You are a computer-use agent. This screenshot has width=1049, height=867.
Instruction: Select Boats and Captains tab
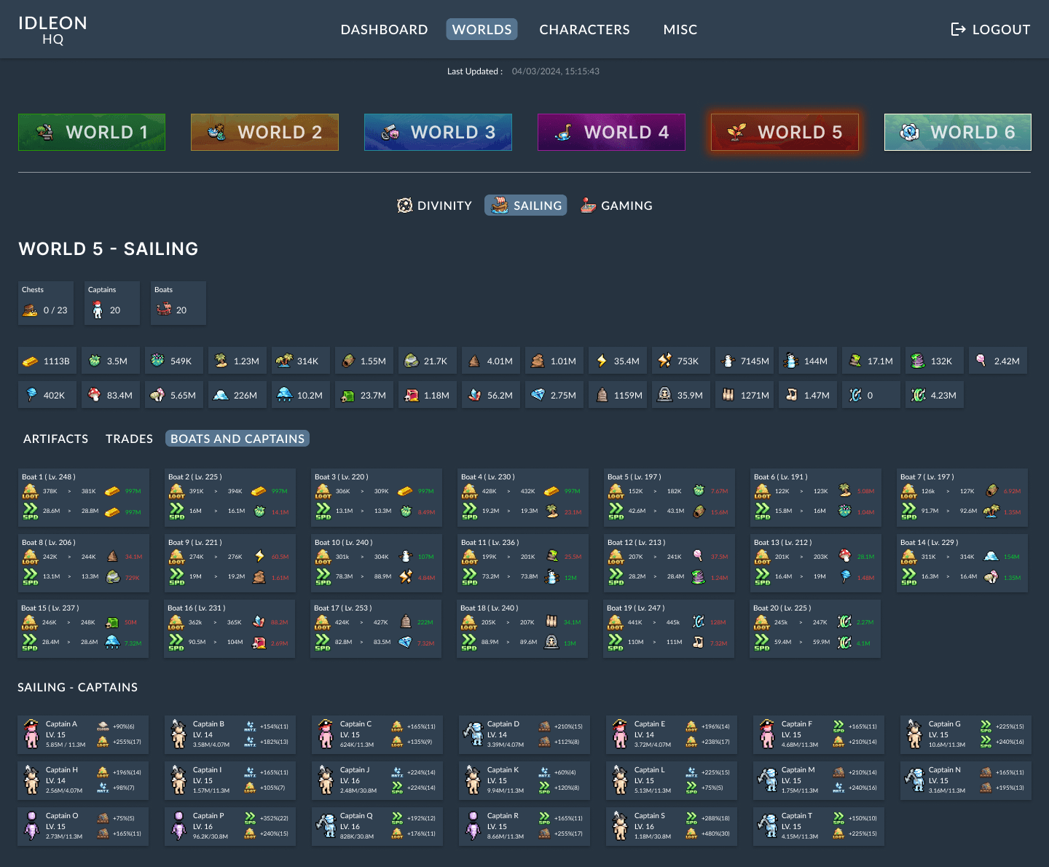coord(237,439)
